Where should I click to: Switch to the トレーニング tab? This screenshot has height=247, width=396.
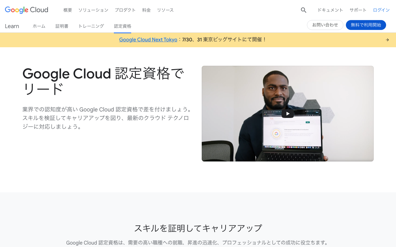91,26
